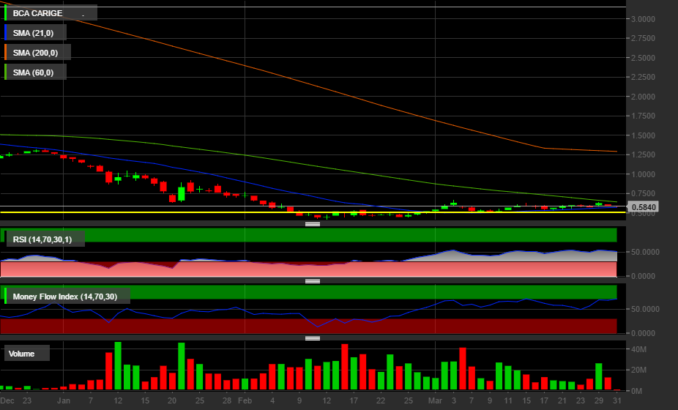Grab the splitter handle between Money Flow and Volume
Image resolution: width=678 pixels, height=410 pixels.
pos(313,338)
